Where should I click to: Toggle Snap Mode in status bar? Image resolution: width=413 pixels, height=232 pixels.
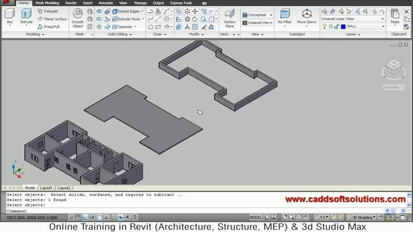pyautogui.click(x=71, y=217)
